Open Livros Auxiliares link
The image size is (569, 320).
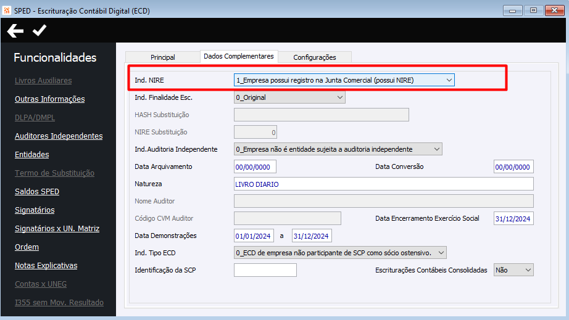[43, 80]
